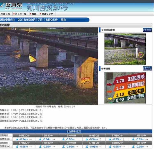
Task: Select the 16時30分 time header cell
Action: [47, 136]
